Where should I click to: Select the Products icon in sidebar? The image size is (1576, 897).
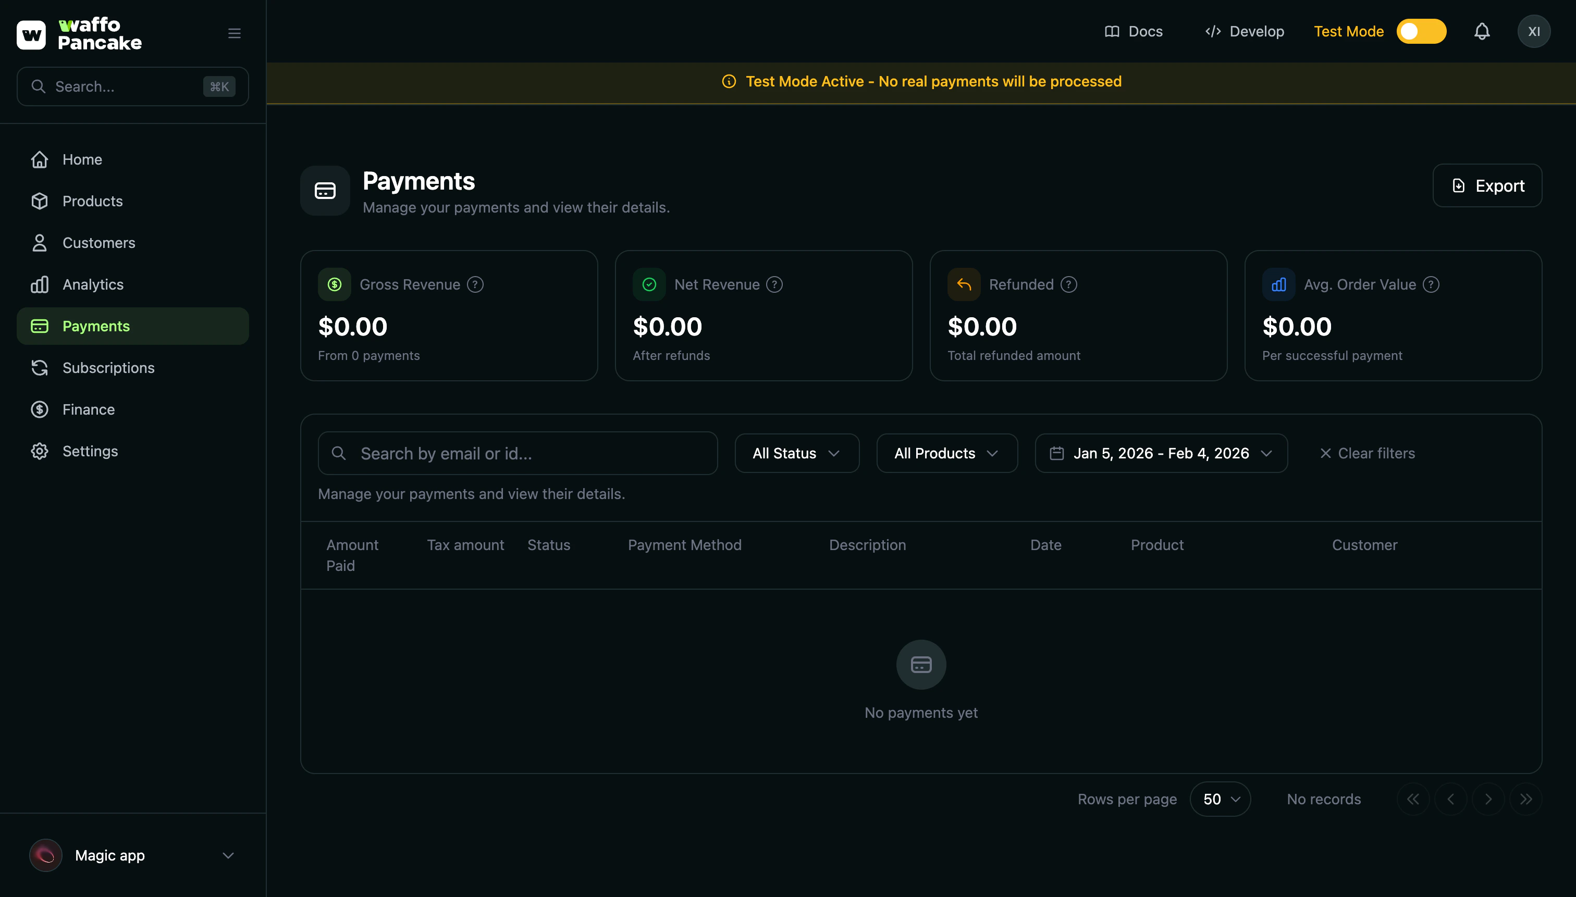coord(40,201)
